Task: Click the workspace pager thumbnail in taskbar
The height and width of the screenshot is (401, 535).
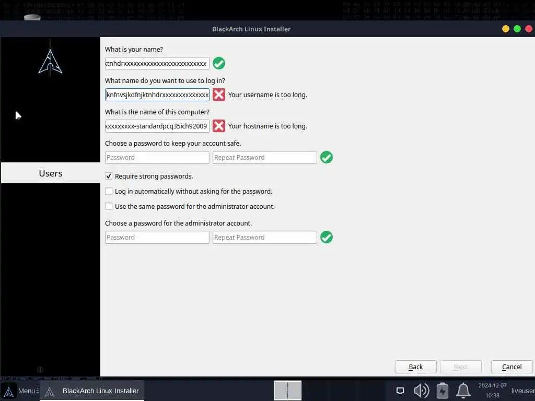Action: 288,391
